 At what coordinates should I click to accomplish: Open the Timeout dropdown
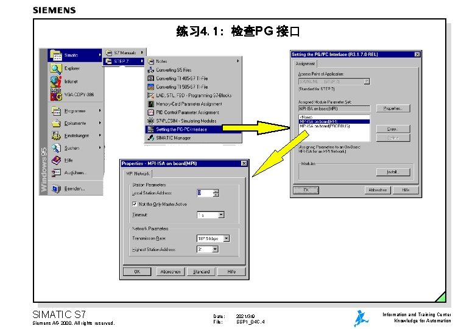point(221,215)
